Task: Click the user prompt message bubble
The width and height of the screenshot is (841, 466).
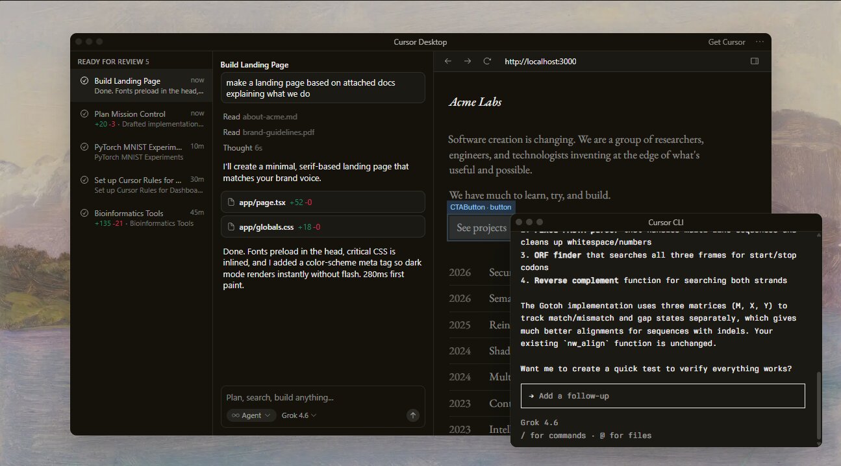Action: click(x=323, y=88)
